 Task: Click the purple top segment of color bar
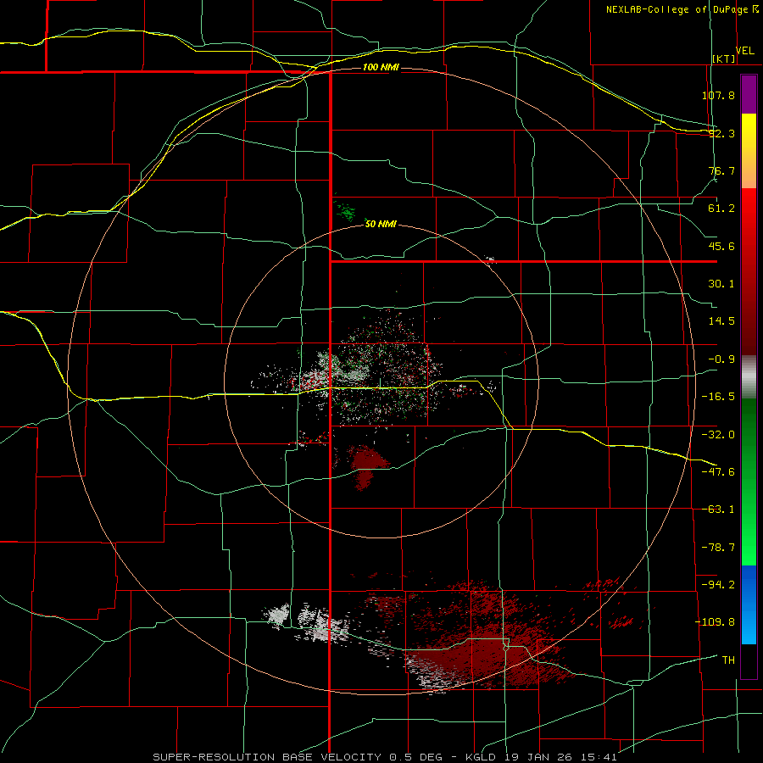click(x=749, y=94)
